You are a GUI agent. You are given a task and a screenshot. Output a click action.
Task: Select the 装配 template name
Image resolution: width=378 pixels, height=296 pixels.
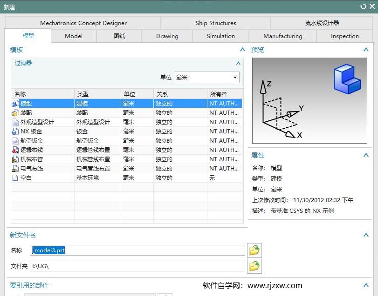[x=26, y=112]
